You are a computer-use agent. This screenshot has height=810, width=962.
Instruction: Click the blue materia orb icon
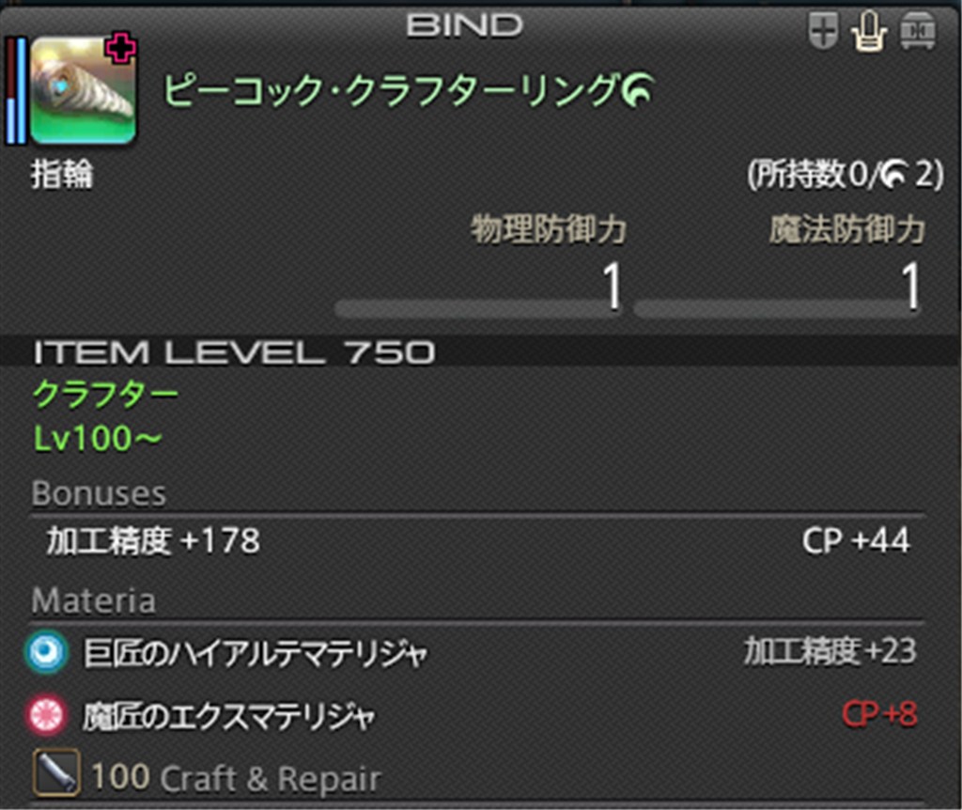(x=46, y=652)
